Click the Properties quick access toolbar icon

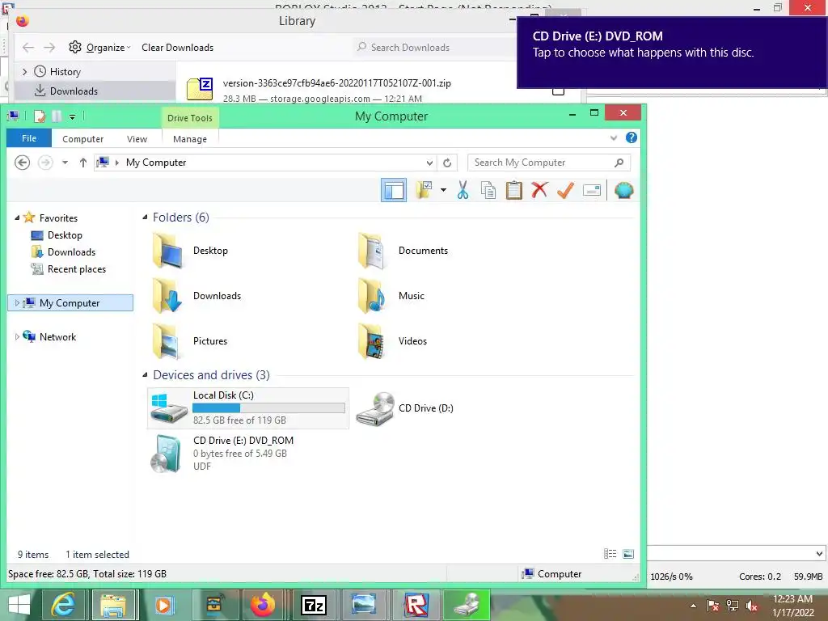coord(39,116)
